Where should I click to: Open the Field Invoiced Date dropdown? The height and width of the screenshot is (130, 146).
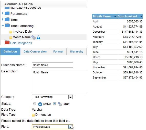click(70, 127)
